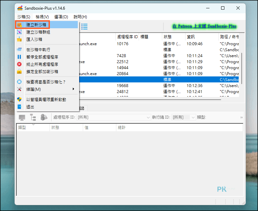
Task: Click the sandbox group icon beside 建立沙箱群組
Action: tap(19, 32)
